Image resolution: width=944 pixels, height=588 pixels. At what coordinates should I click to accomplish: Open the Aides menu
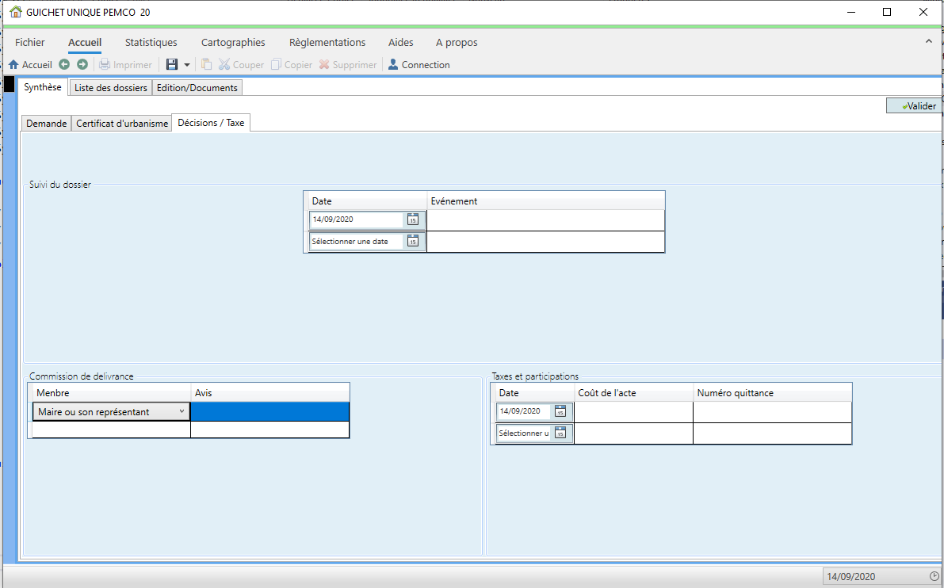(x=401, y=42)
